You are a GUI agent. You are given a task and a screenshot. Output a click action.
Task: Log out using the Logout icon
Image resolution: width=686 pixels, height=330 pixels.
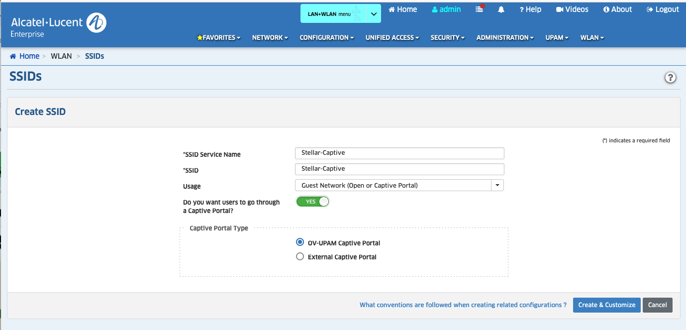pos(663,9)
